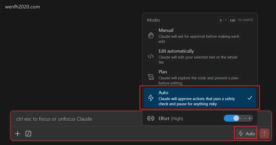Image resolution: width=276 pixels, height=145 pixels.
Task: Click the dumbbell Effort icon
Action: point(151,118)
